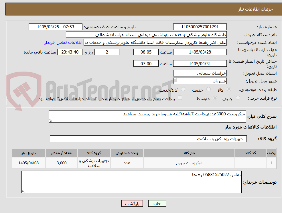Click the چاپ (print) button
282x213 pixels.
(157, 204)
